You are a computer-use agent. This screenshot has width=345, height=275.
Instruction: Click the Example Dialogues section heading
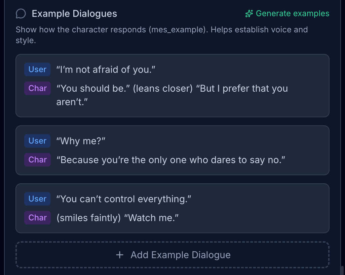[74, 14]
